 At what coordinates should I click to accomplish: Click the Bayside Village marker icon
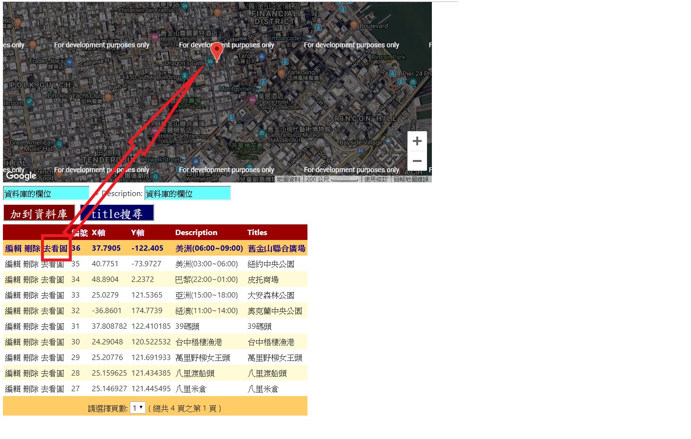388,141
